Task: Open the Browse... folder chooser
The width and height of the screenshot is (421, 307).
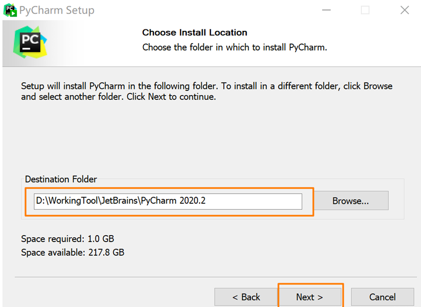Action: tap(351, 201)
